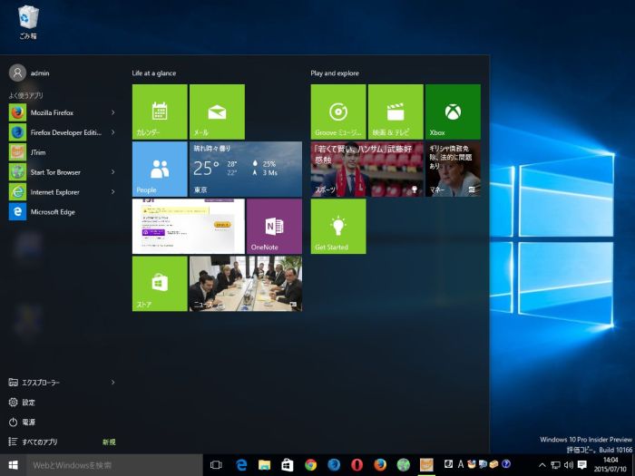
Task: Expand Mozilla Firefox jump list arrow
Action: pyautogui.click(x=113, y=112)
